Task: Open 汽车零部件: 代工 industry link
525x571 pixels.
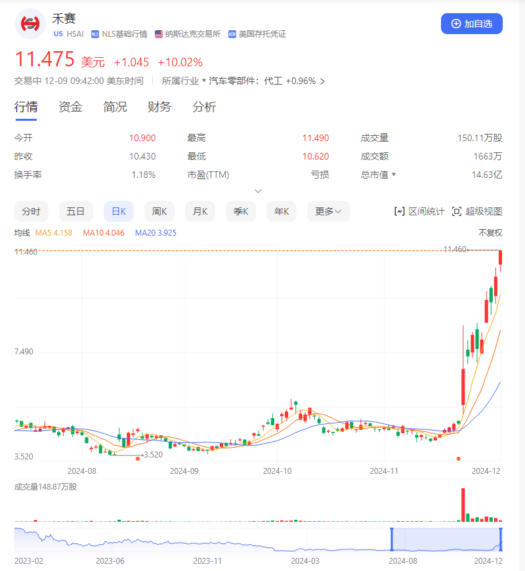Action: pos(262,81)
